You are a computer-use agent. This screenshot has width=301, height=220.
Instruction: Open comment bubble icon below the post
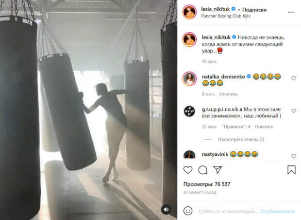203,170
